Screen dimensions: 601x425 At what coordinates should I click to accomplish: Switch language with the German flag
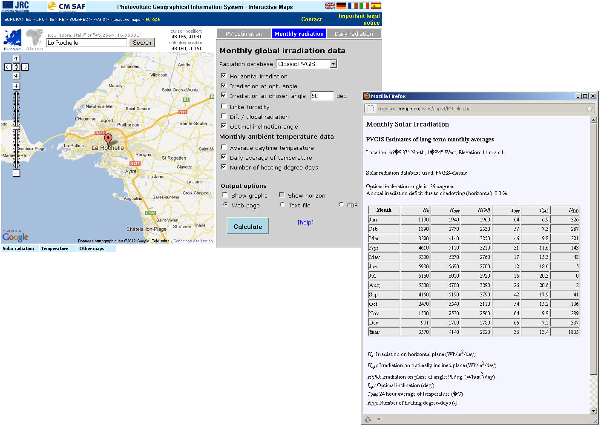341,6
